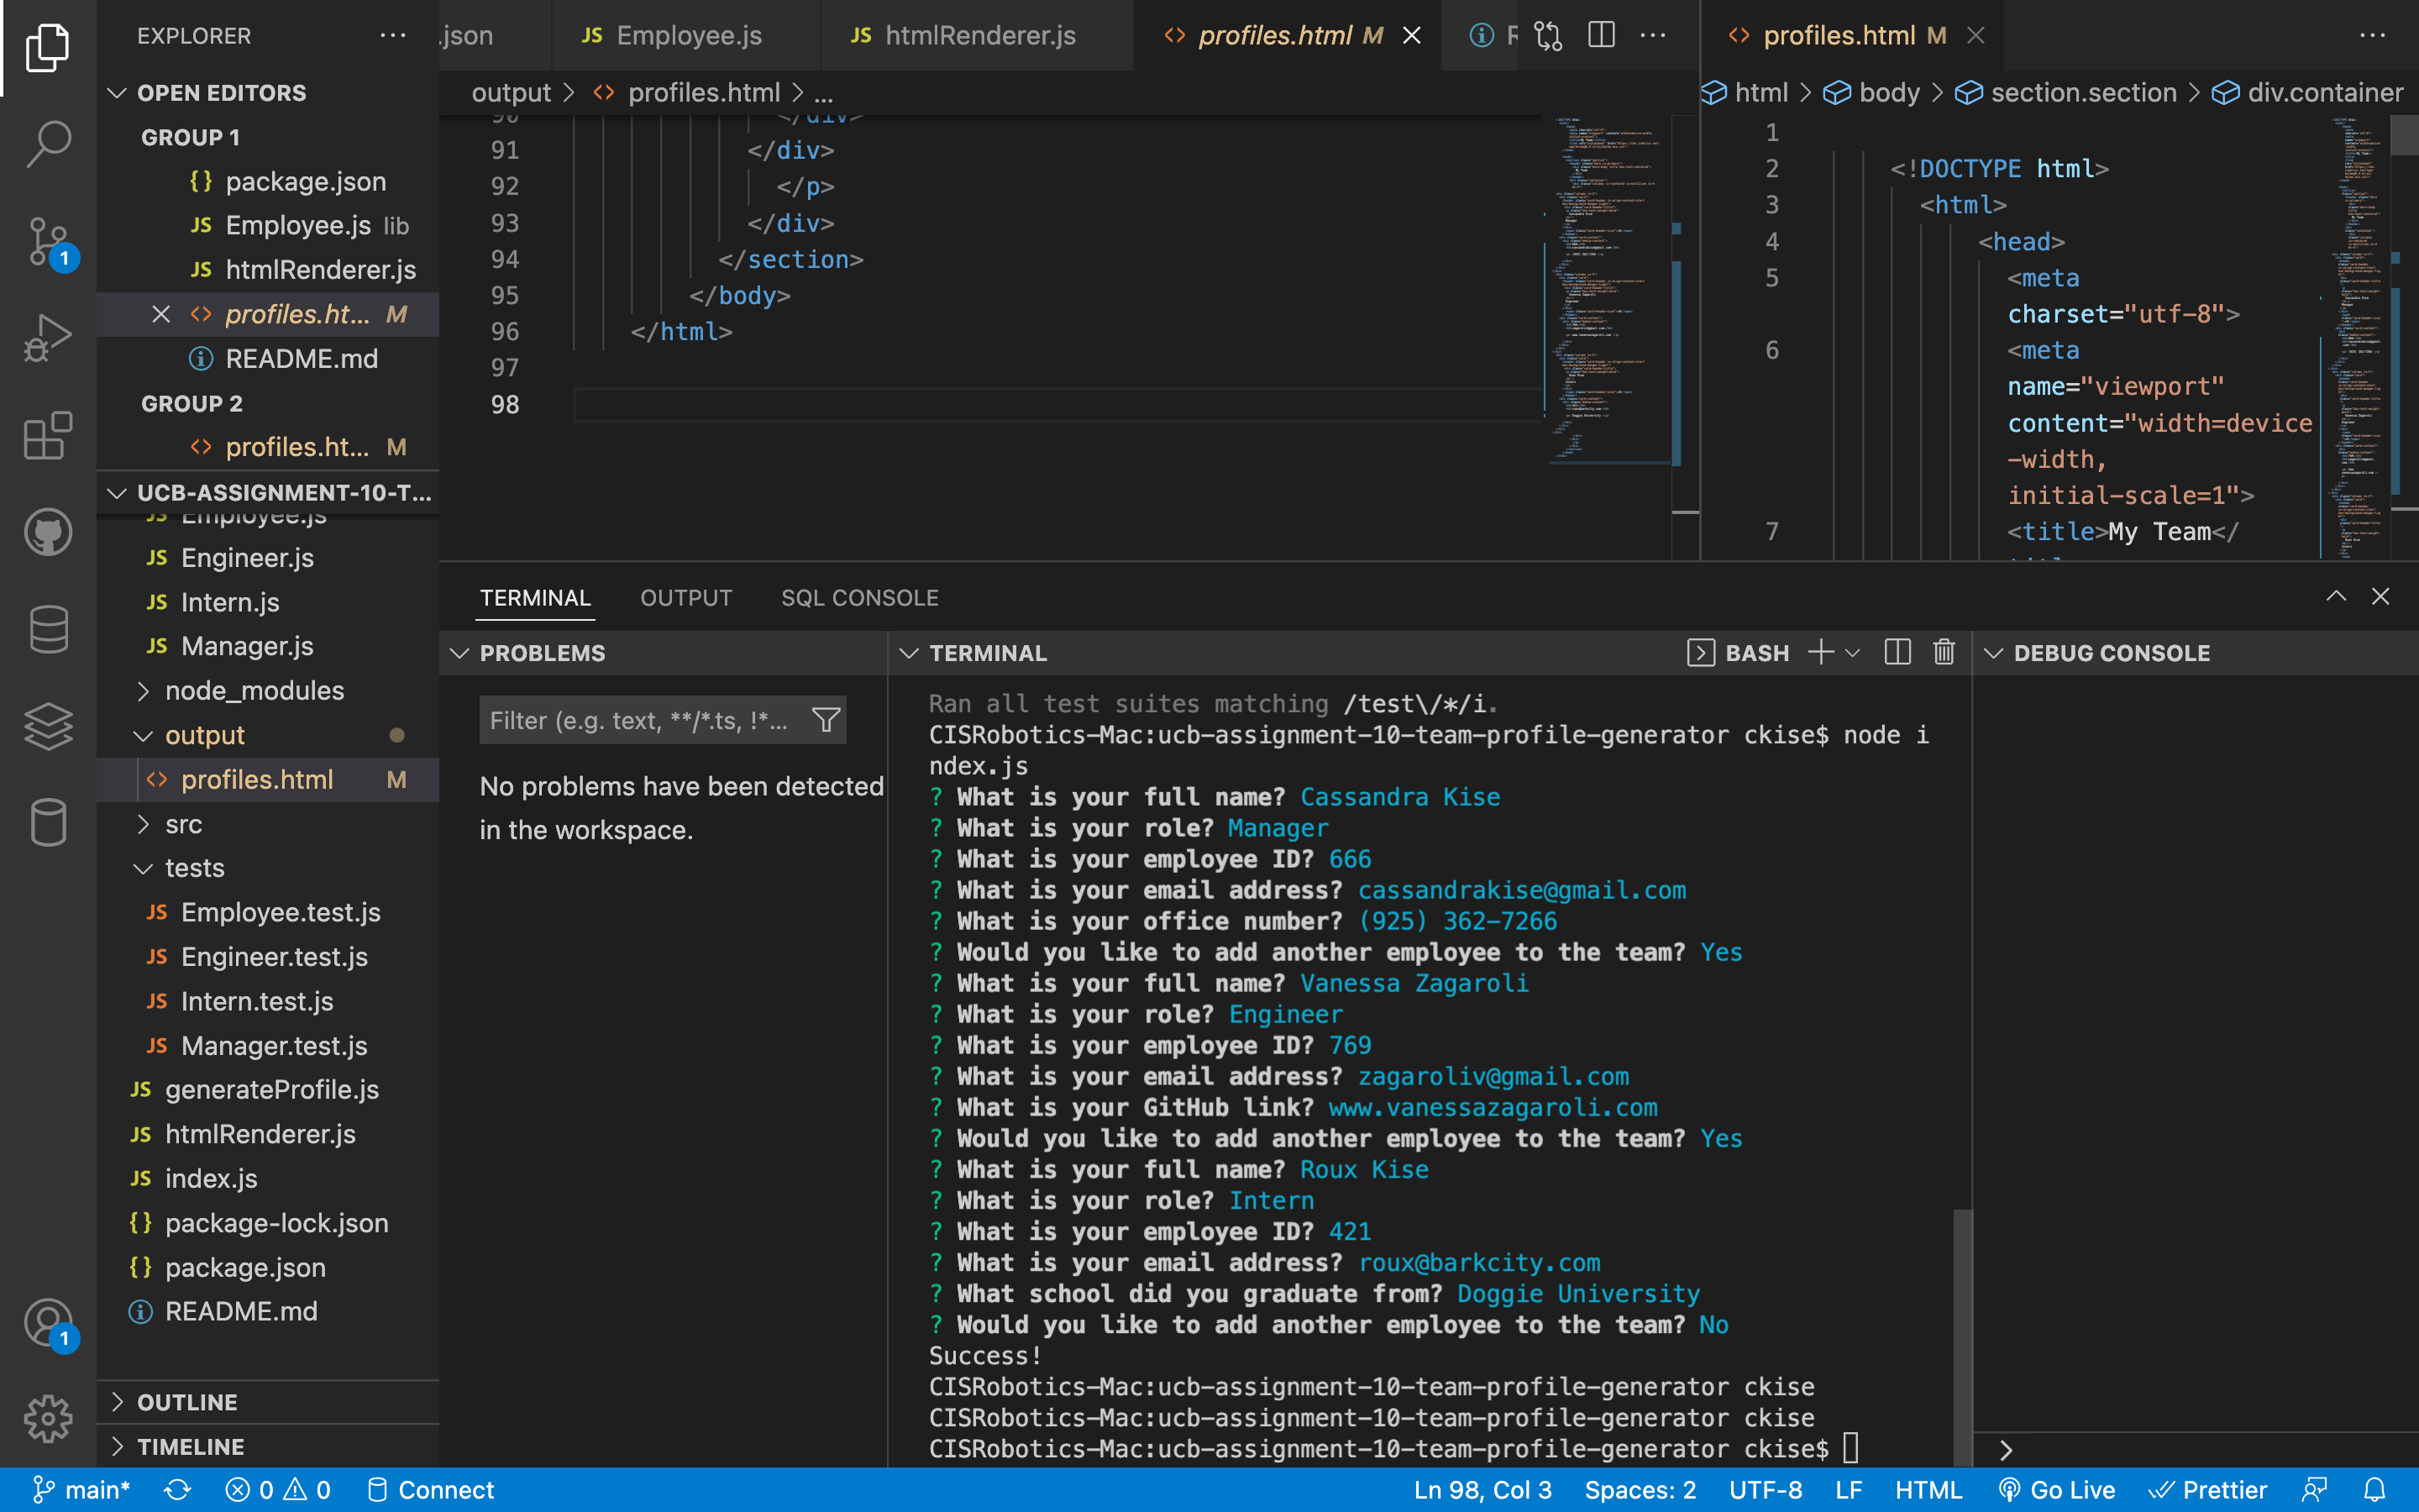
Task: Open the database (SQLTools) activity icon
Action: 47,629
